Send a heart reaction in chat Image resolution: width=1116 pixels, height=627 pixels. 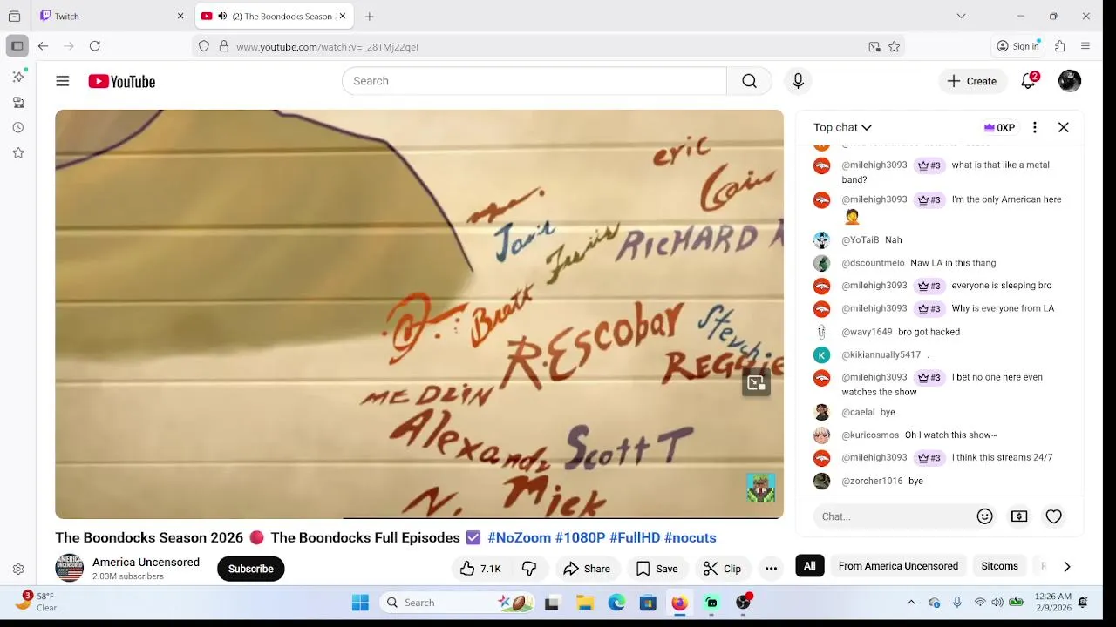(1054, 516)
